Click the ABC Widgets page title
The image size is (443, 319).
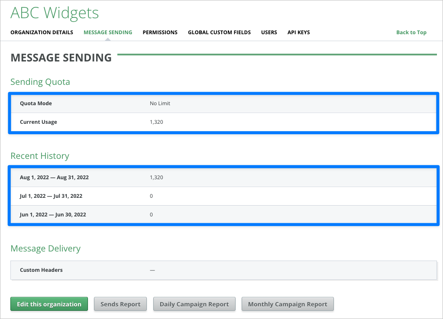coord(55,13)
